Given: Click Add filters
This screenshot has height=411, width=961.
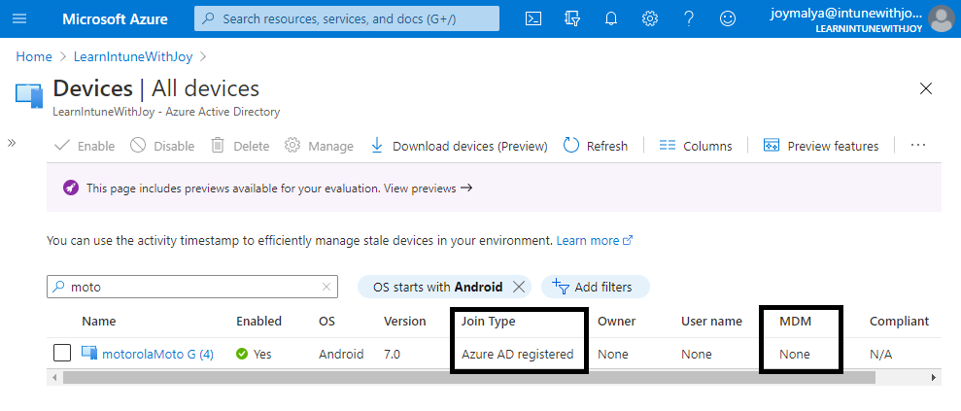Looking at the screenshot, I should [595, 287].
